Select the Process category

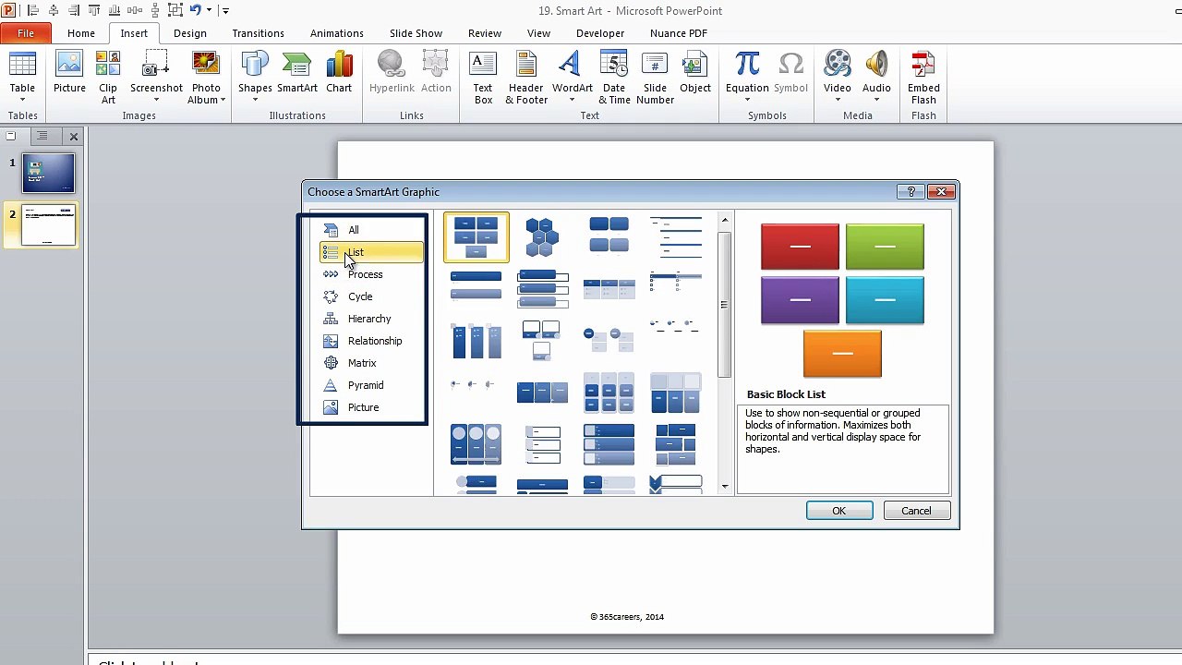click(371, 274)
